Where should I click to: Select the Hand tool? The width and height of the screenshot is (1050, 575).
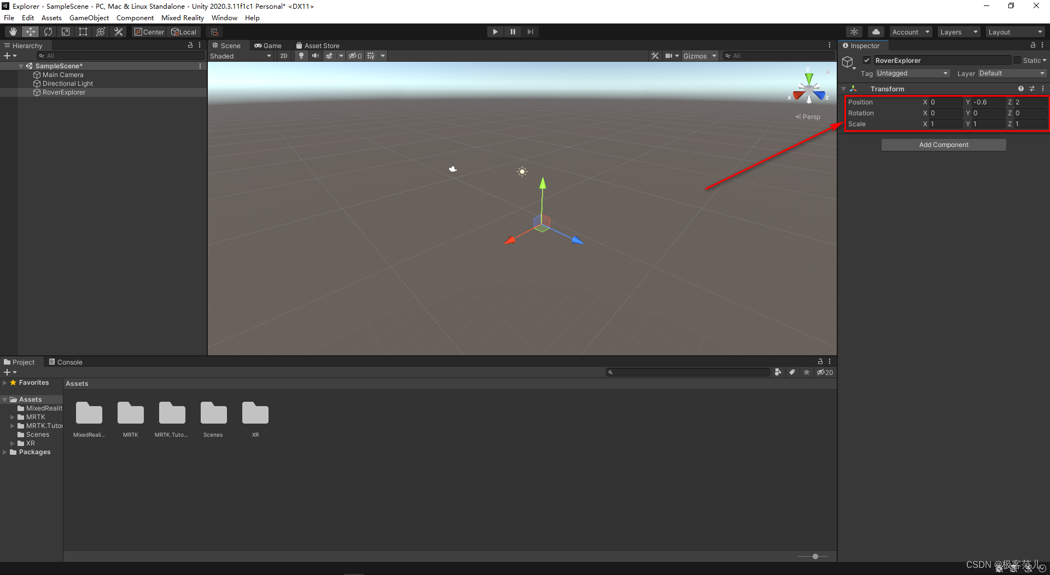pos(13,32)
